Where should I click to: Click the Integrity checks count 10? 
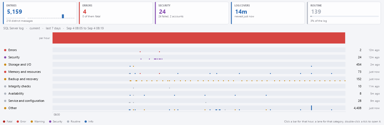click(x=360, y=86)
